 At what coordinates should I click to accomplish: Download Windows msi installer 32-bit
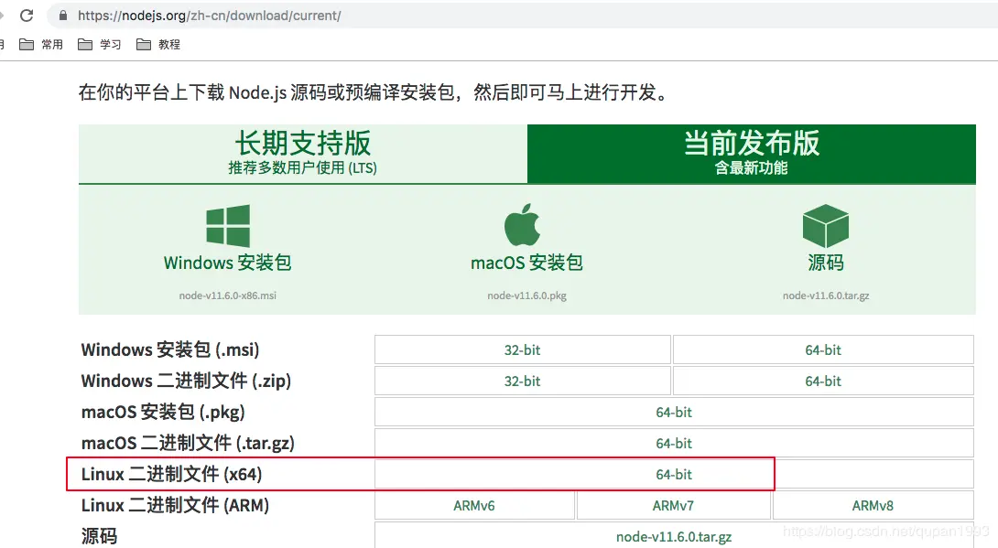click(523, 349)
